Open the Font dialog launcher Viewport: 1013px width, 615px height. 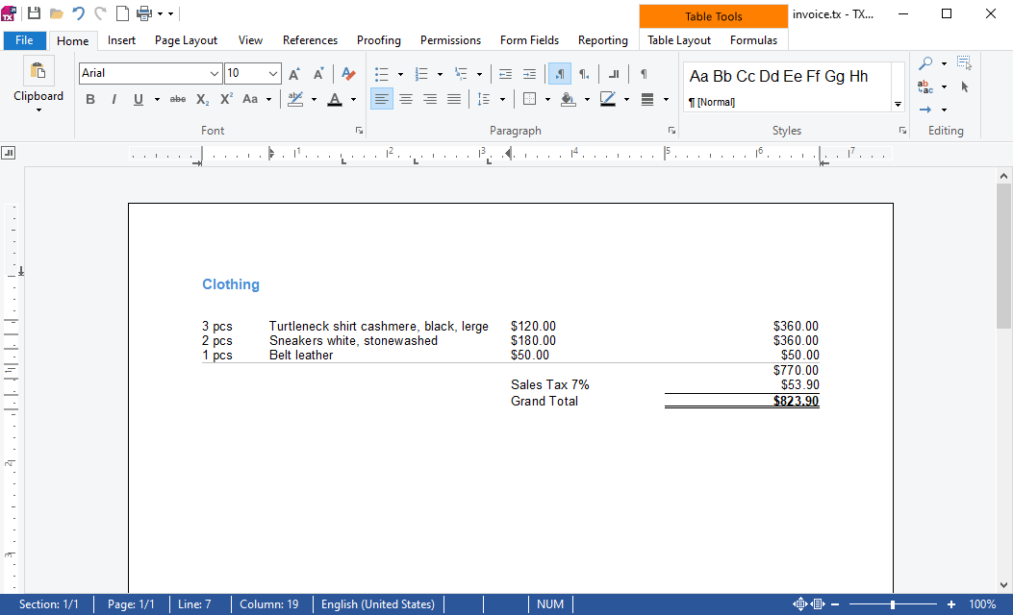(x=359, y=131)
